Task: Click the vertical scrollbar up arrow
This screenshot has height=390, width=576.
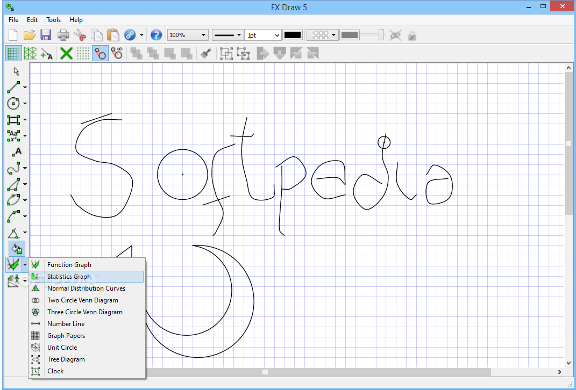Action: coord(568,68)
